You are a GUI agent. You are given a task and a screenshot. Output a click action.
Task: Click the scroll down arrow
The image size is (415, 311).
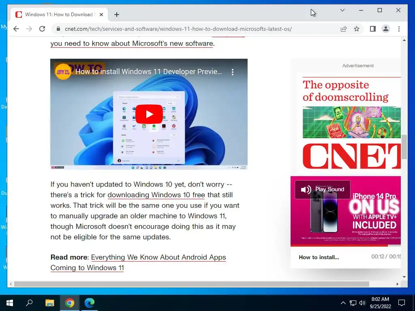(x=404, y=277)
